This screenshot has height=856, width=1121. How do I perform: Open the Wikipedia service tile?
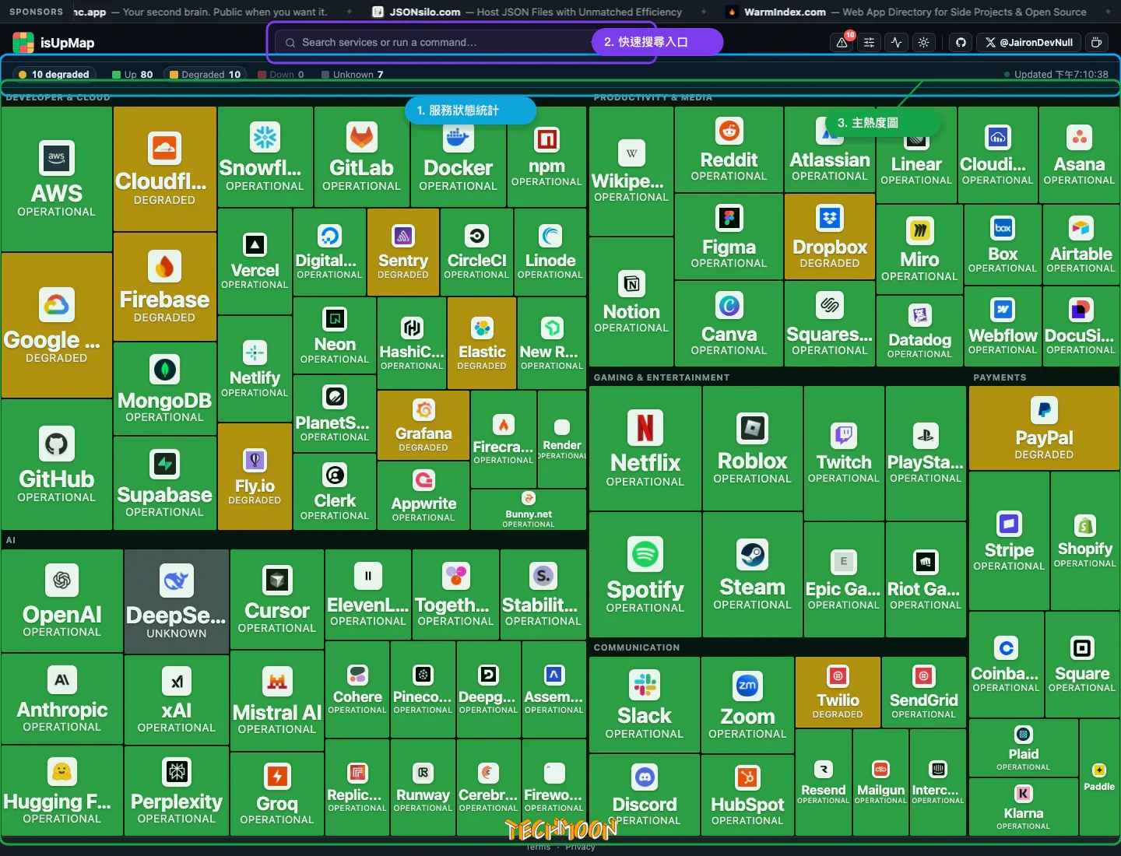[x=631, y=171]
